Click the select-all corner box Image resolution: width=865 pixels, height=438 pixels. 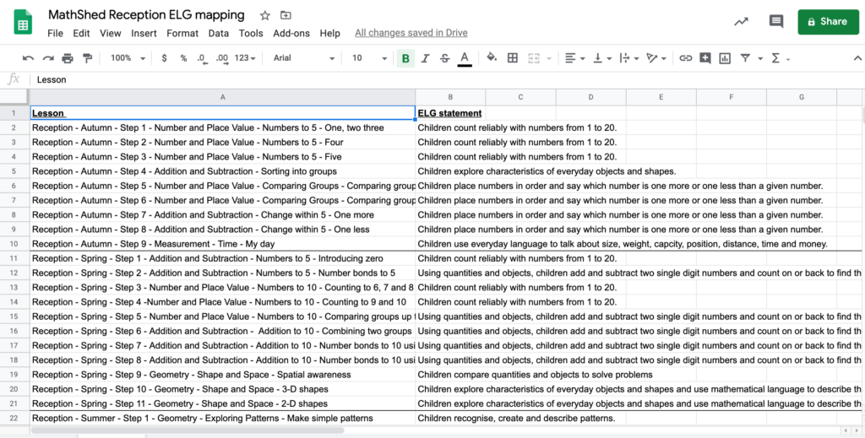[14, 97]
